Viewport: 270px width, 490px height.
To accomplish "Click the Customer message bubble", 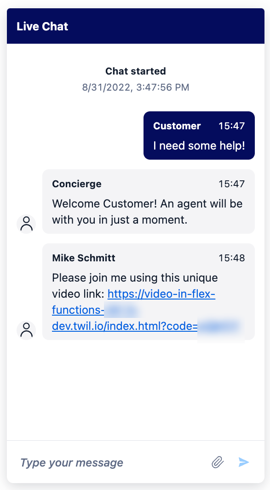I will pos(199,135).
